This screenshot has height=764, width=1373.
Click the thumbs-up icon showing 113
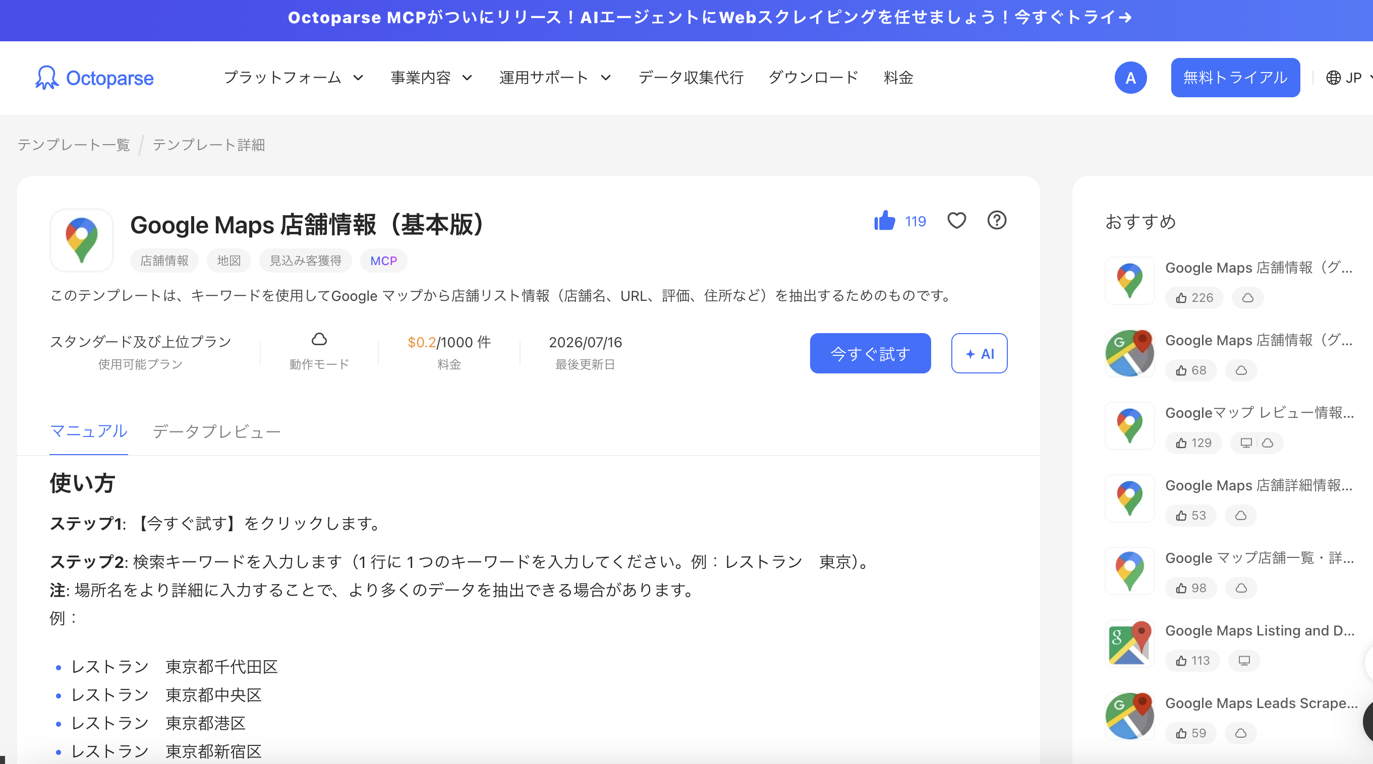1182,661
